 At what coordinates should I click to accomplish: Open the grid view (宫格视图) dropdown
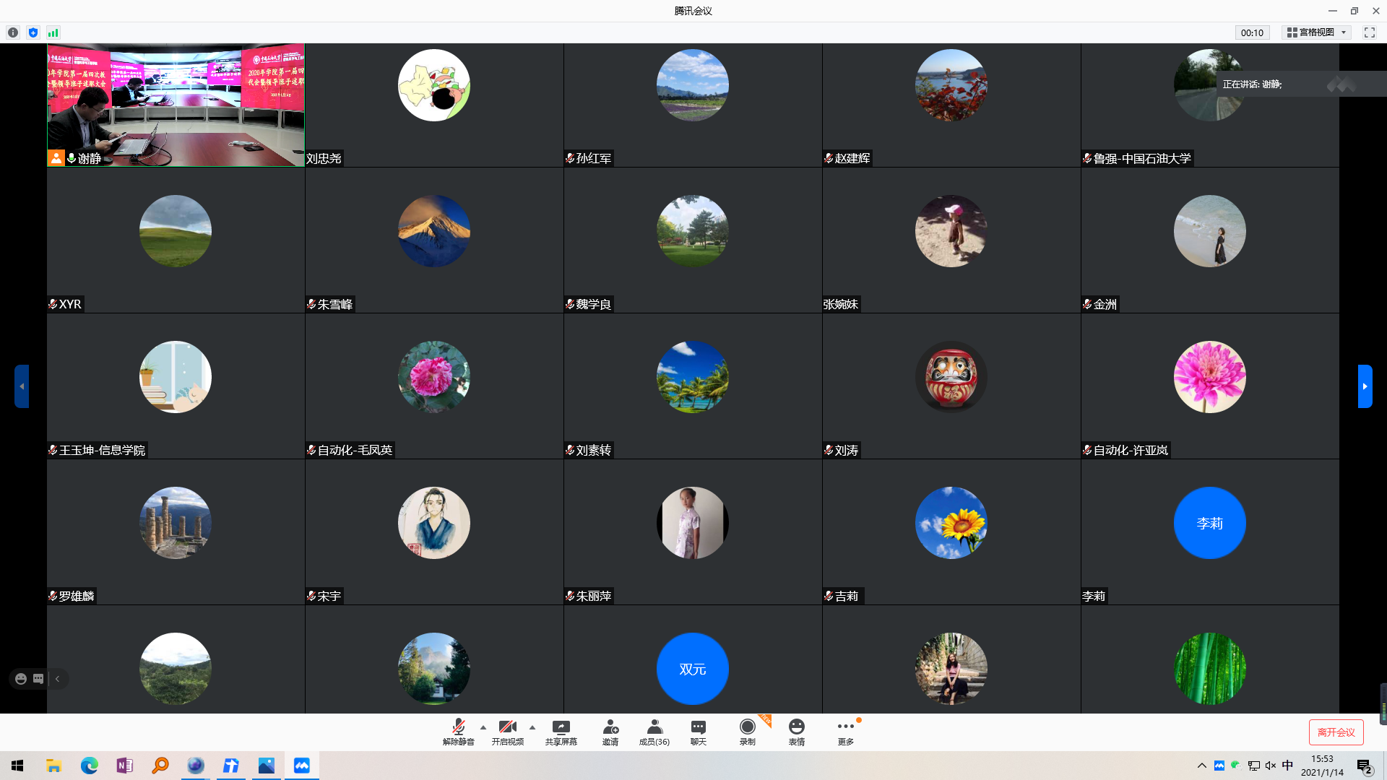point(1318,32)
